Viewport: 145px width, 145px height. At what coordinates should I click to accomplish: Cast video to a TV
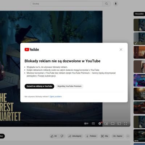(119, 124)
